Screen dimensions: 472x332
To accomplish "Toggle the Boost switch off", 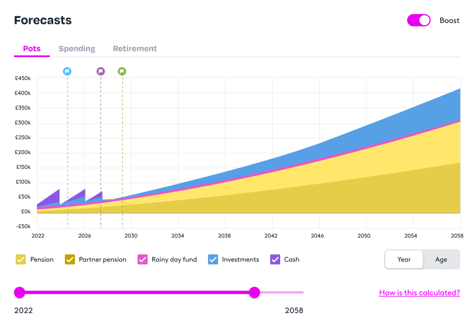I will tap(419, 21).
